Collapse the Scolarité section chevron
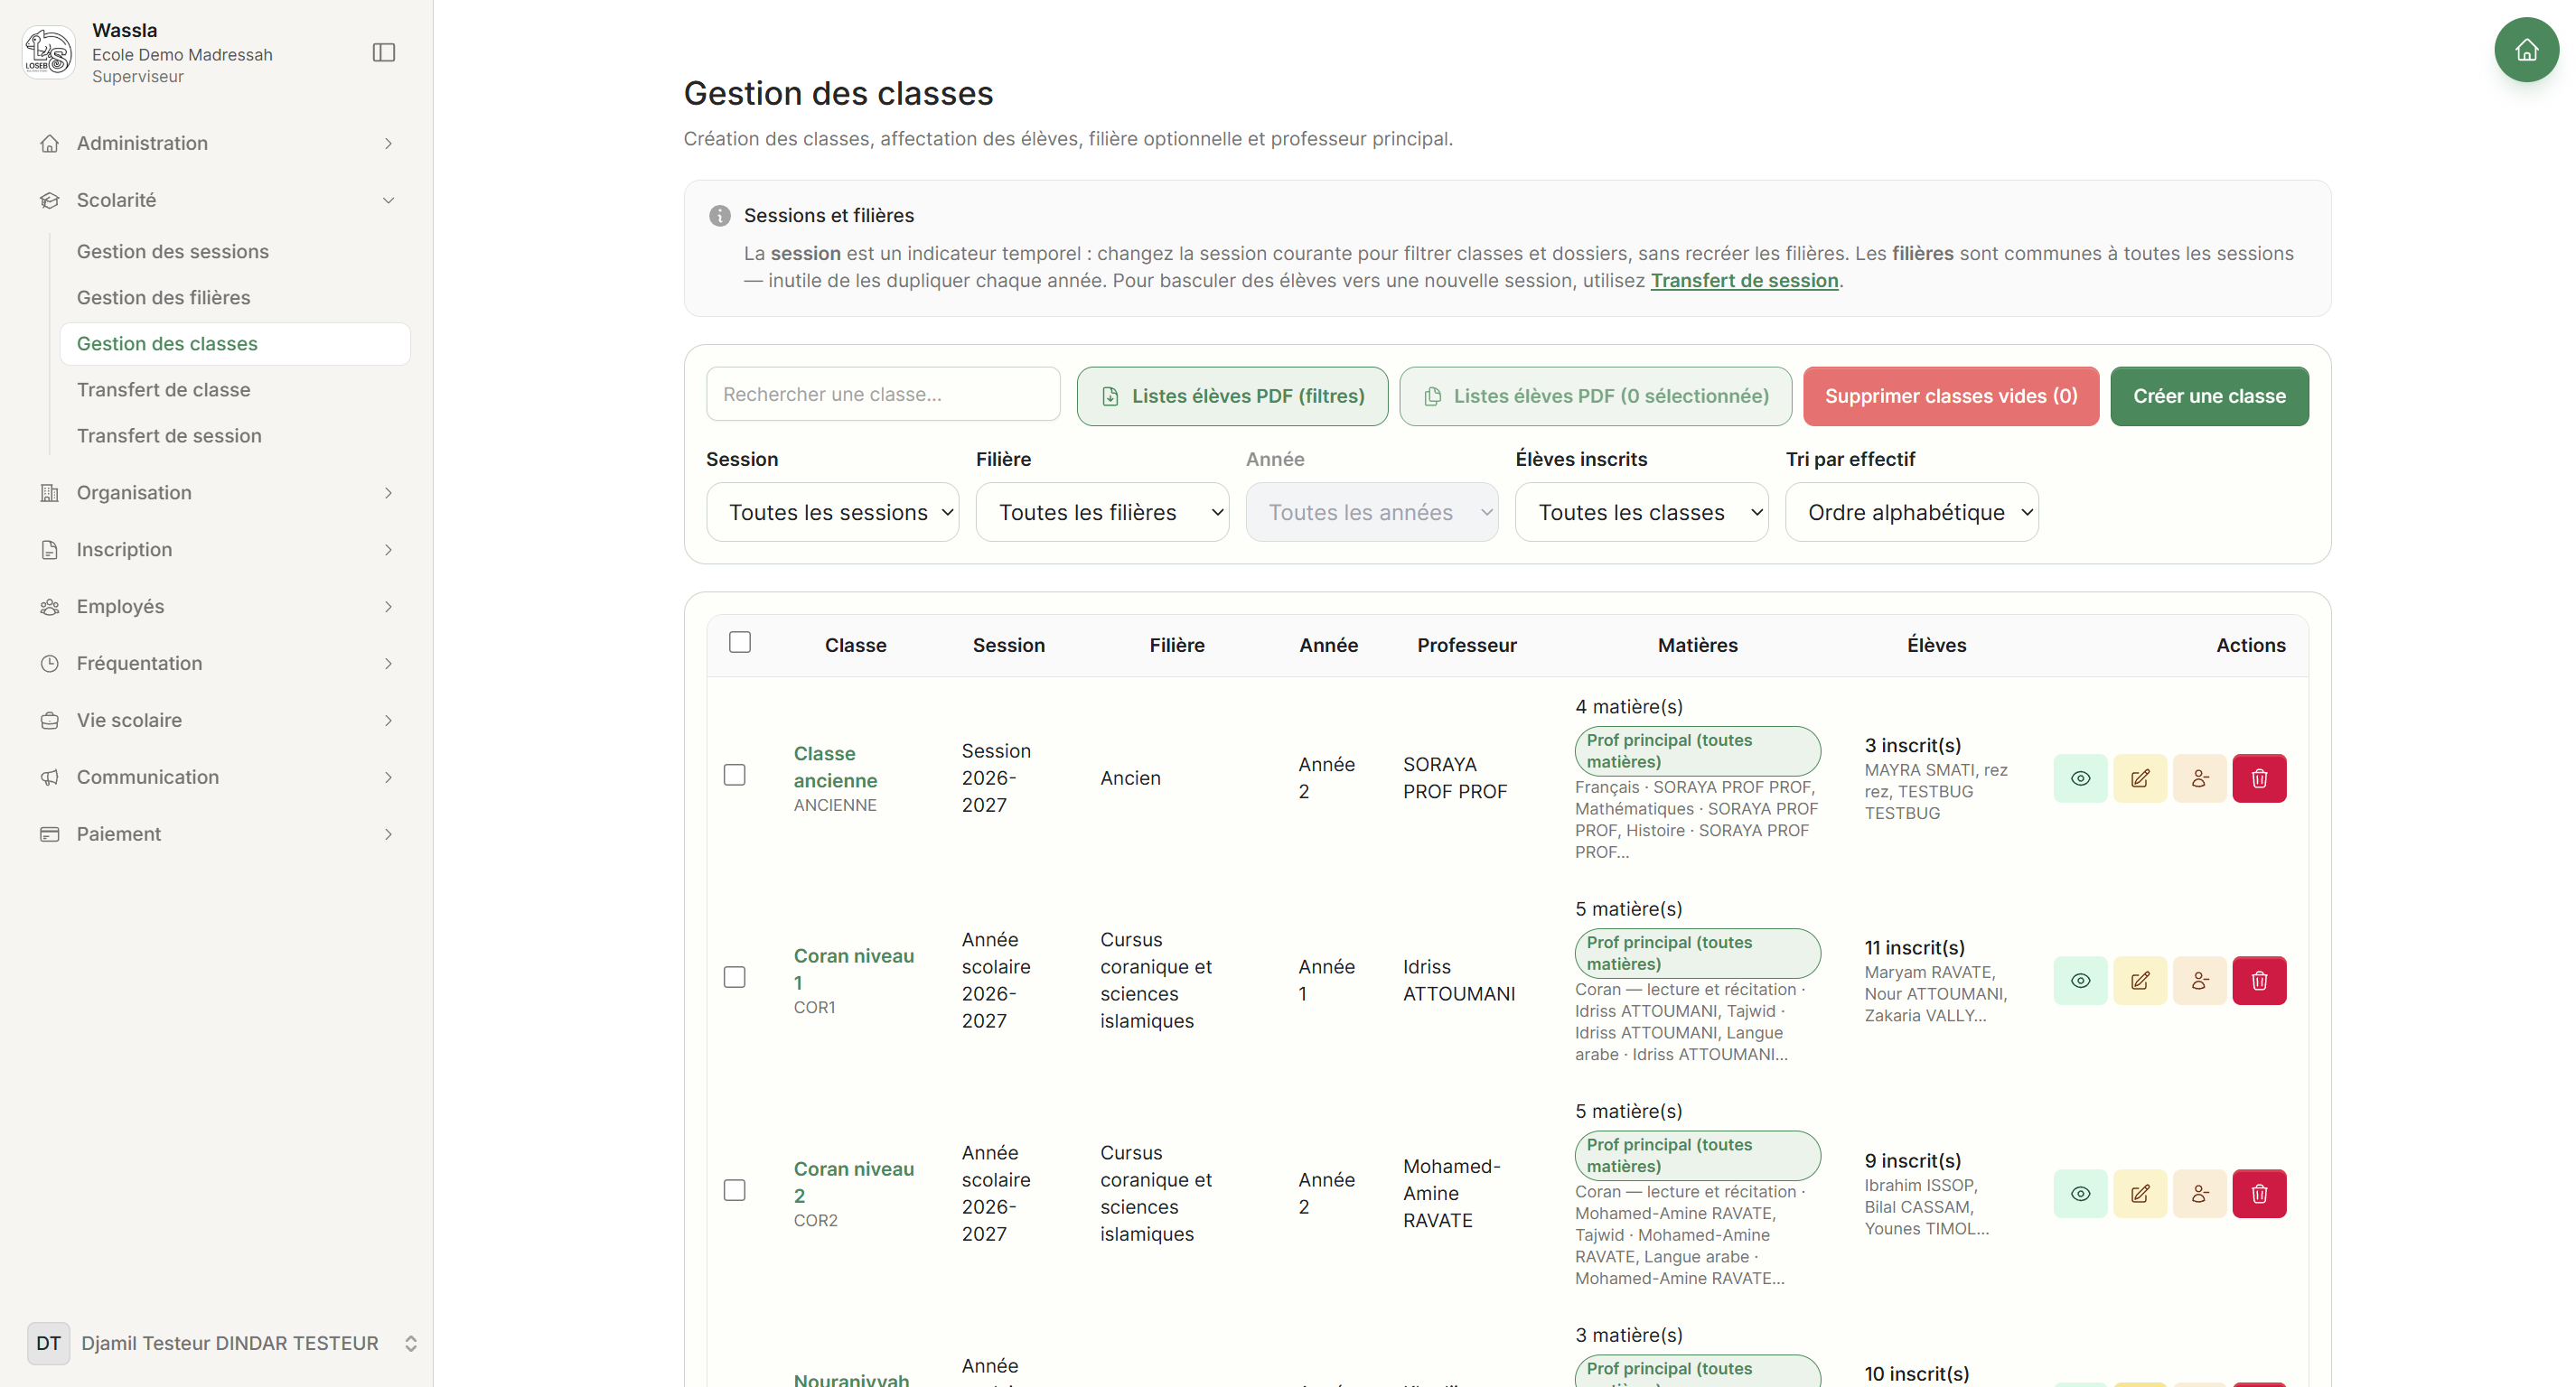 click(x=388, y=200)
